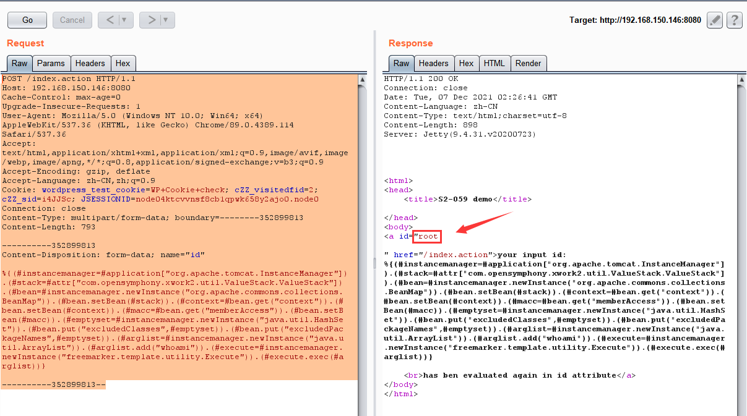Click the "HTTP/1.1 200 OK" status line
This screenshot has height=416, width=747.
click(x=421, y=79)
